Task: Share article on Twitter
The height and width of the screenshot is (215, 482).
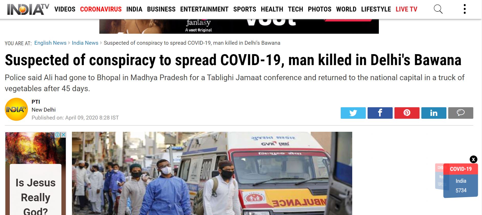Action: click(x=353, y=113)
